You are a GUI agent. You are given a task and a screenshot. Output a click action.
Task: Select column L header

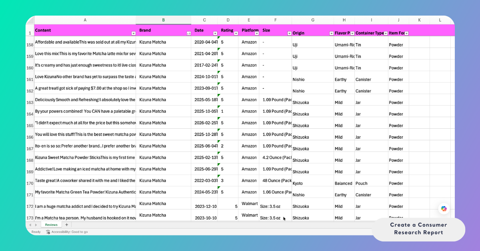(440, 20)
